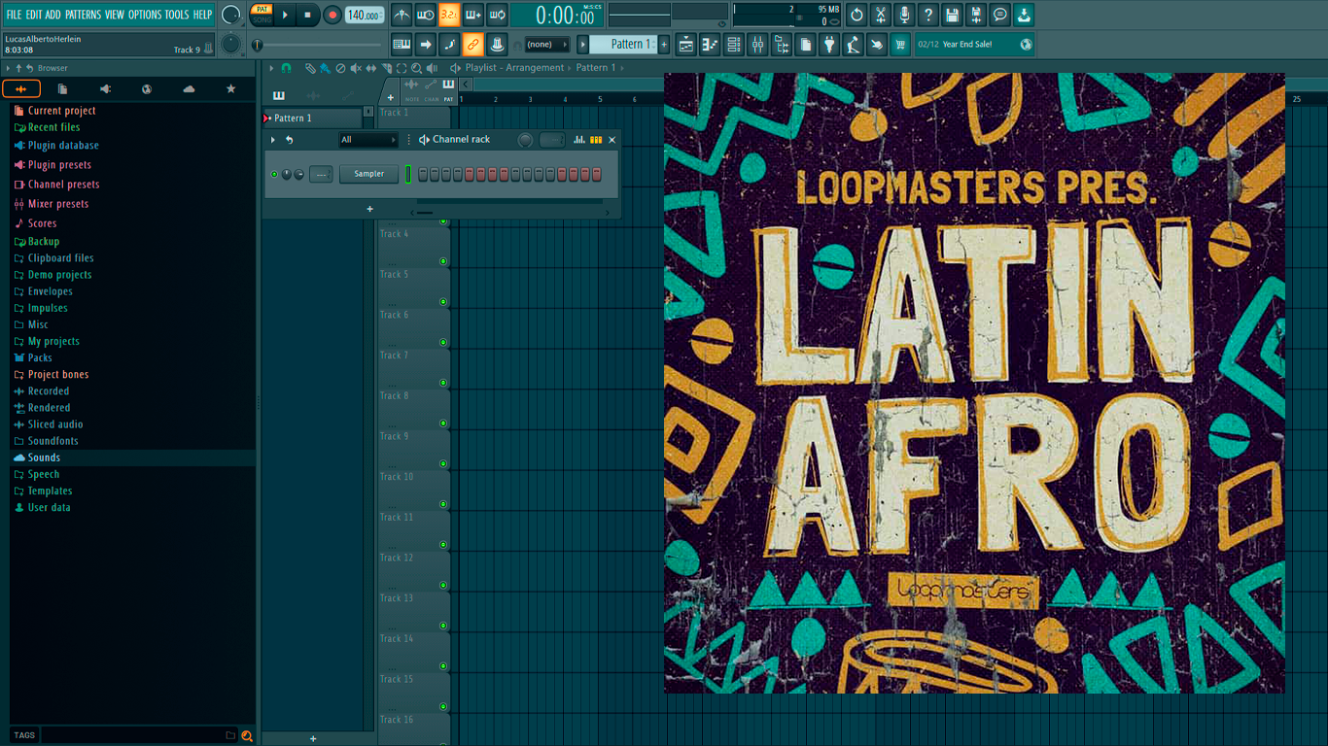Screen dimensions: 1328x746
Task: Click the Play button in transport
Action: pos(285,15)
